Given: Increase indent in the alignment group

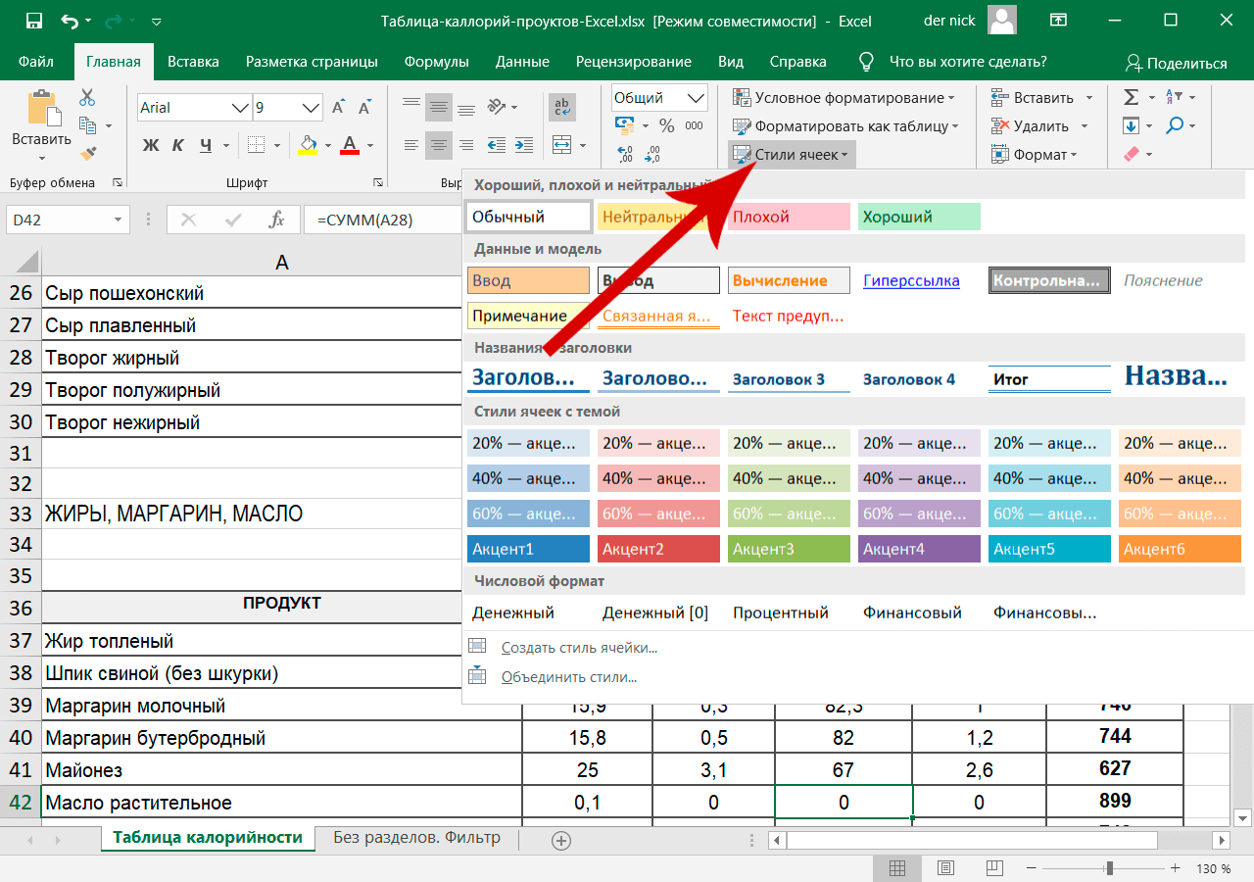Looking at the screenshot, I should [523, 145].
